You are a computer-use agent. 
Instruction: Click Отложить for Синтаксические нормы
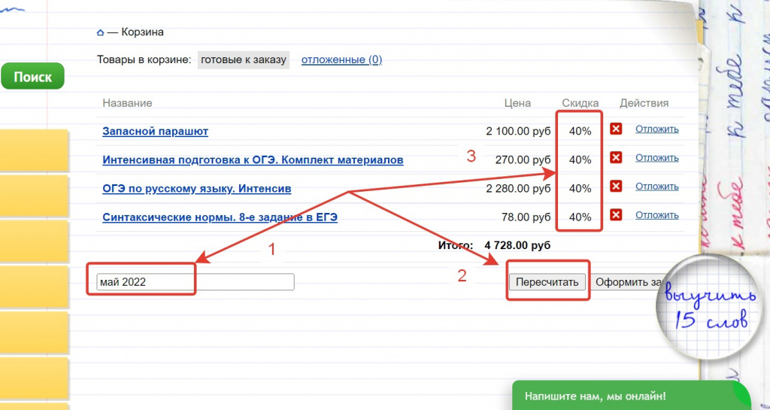pos(656,214)
